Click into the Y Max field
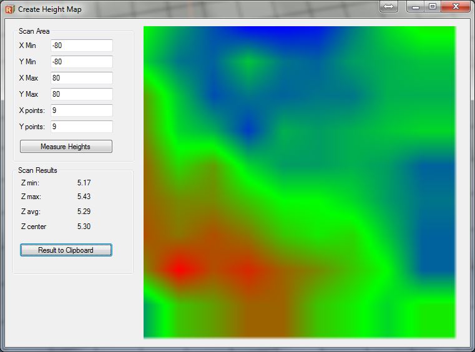Image resolution: width=475 pixels, height=352 pixels. [81, 94]
